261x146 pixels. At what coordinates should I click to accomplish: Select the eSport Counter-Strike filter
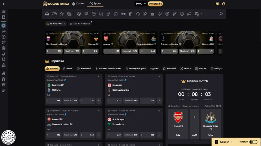108,69
